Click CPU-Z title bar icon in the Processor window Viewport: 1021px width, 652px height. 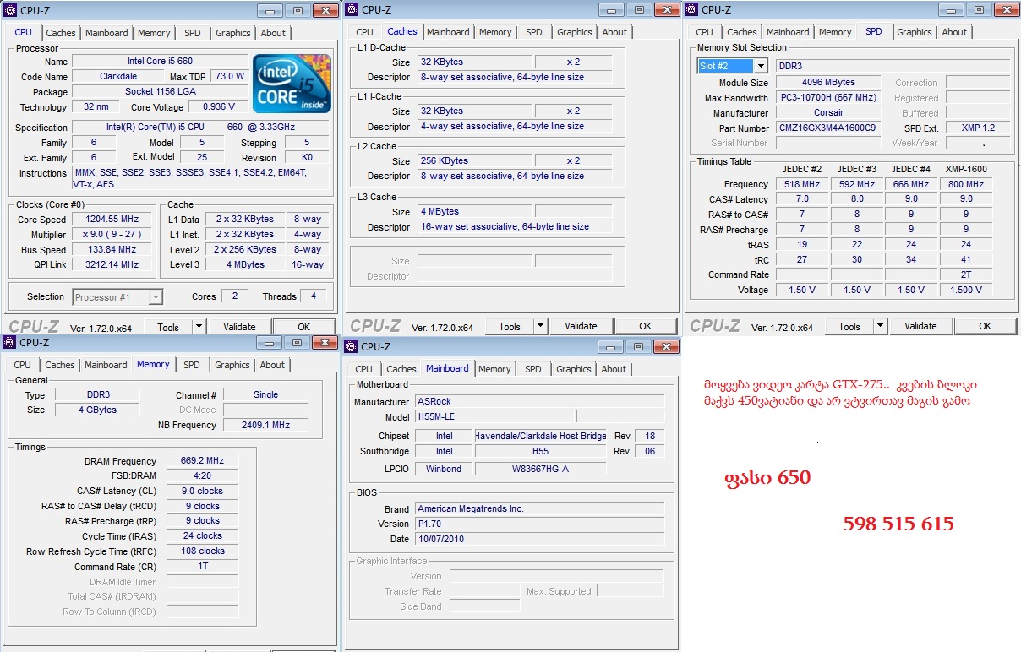(10, 10)
